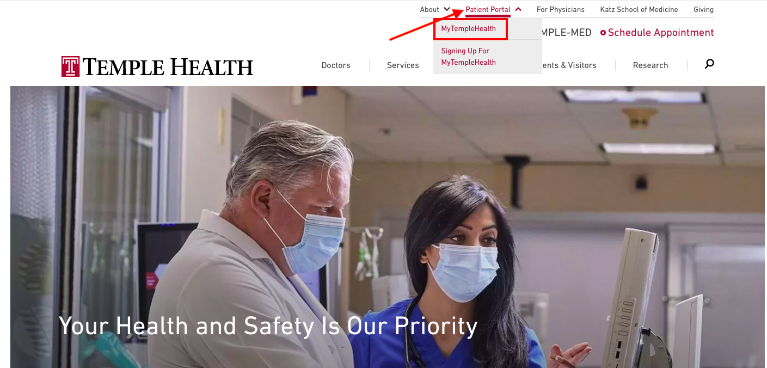Collapse the Patient Portal chevron
The height and width of the screenshot is (368, 767).
[518, 9]
